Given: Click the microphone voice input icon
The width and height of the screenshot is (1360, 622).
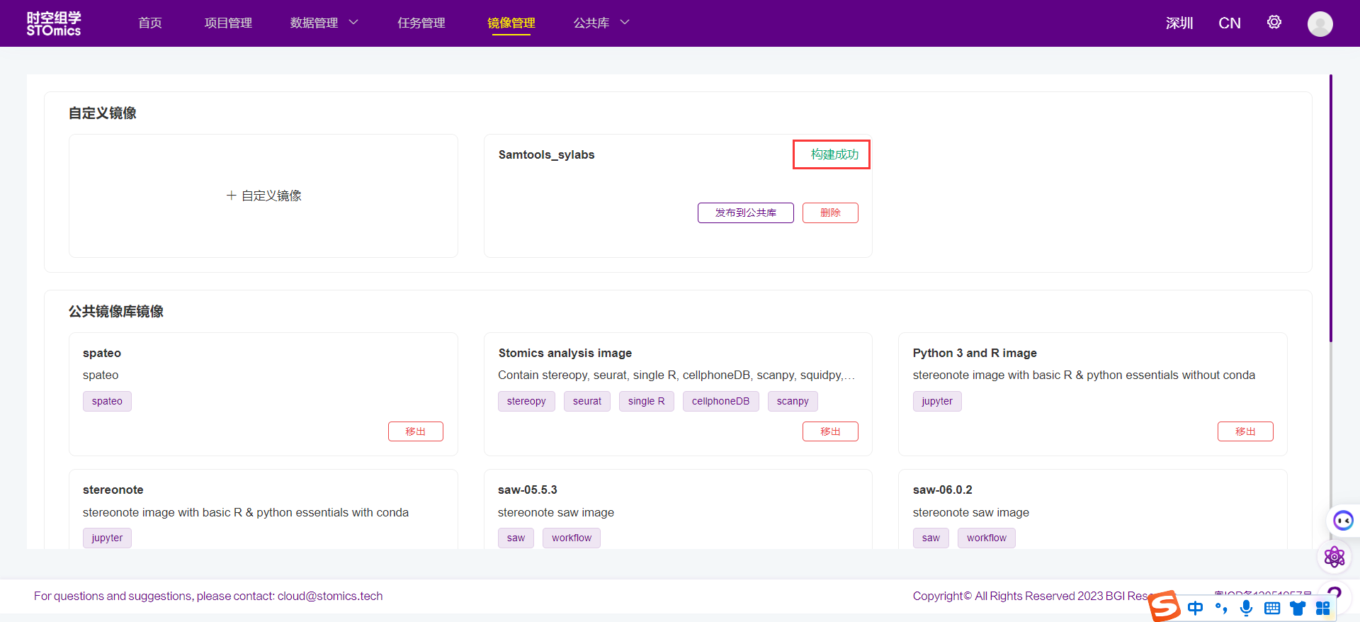Looking at the screenshot, I should [x=1247, y=608].
